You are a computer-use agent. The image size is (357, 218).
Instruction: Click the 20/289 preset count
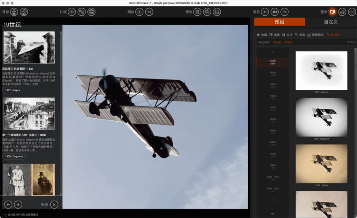click(351, 42)
